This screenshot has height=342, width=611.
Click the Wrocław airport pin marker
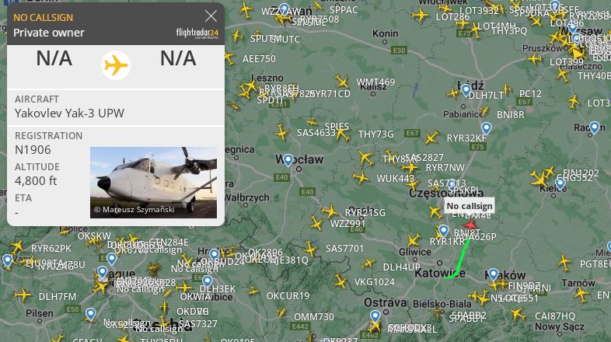(288, 160)
